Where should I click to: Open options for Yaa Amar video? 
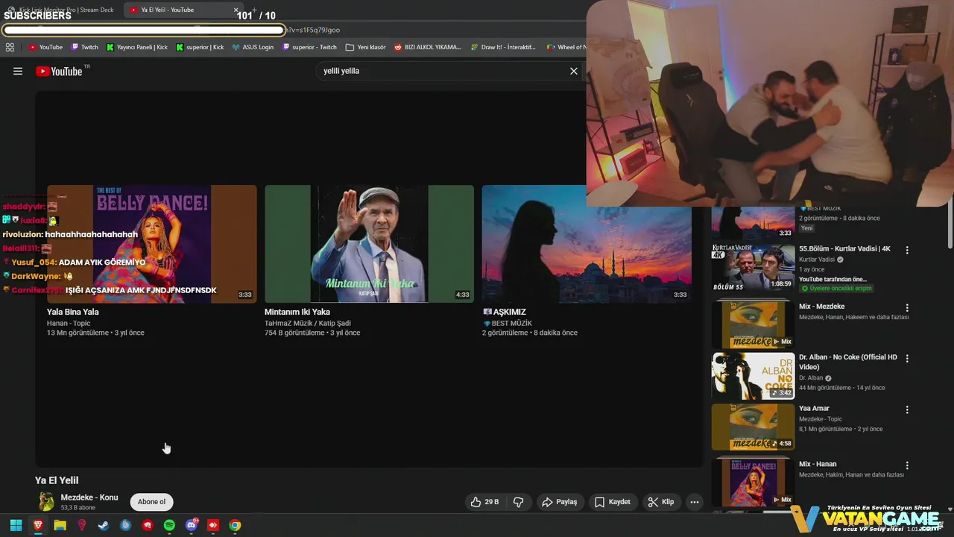(907, 409)
